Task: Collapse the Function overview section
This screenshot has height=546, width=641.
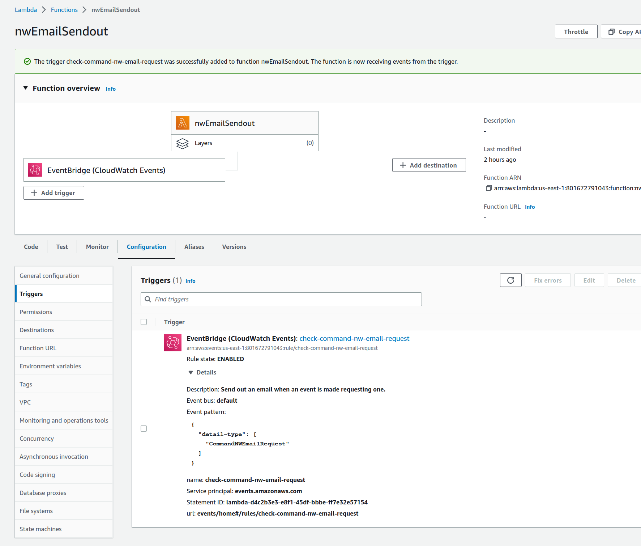Action: [x=26, y=88]
